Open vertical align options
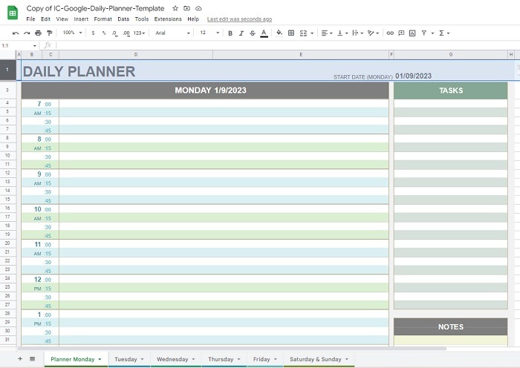 [x=342, y=33]
